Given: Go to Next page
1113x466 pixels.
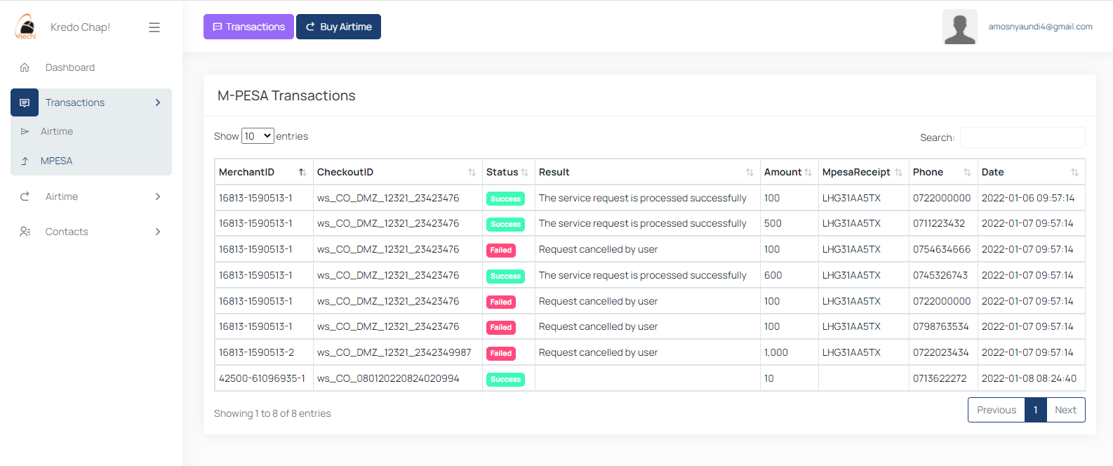Looking at the screenshot, I should pos(1065,410).
